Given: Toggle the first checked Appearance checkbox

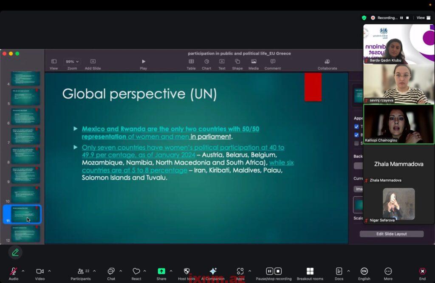Looking at the screenshot, I should 356,127.
